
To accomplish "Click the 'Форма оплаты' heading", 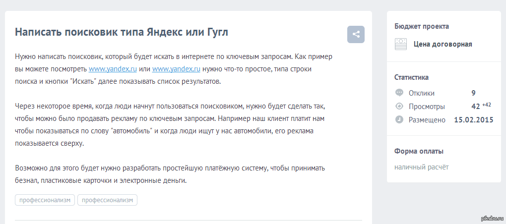I will pos(419,151).
